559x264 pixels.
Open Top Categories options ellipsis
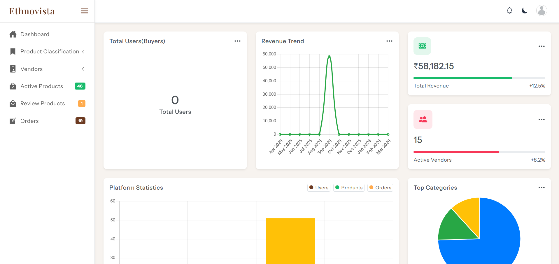click(x=542, y=188)
